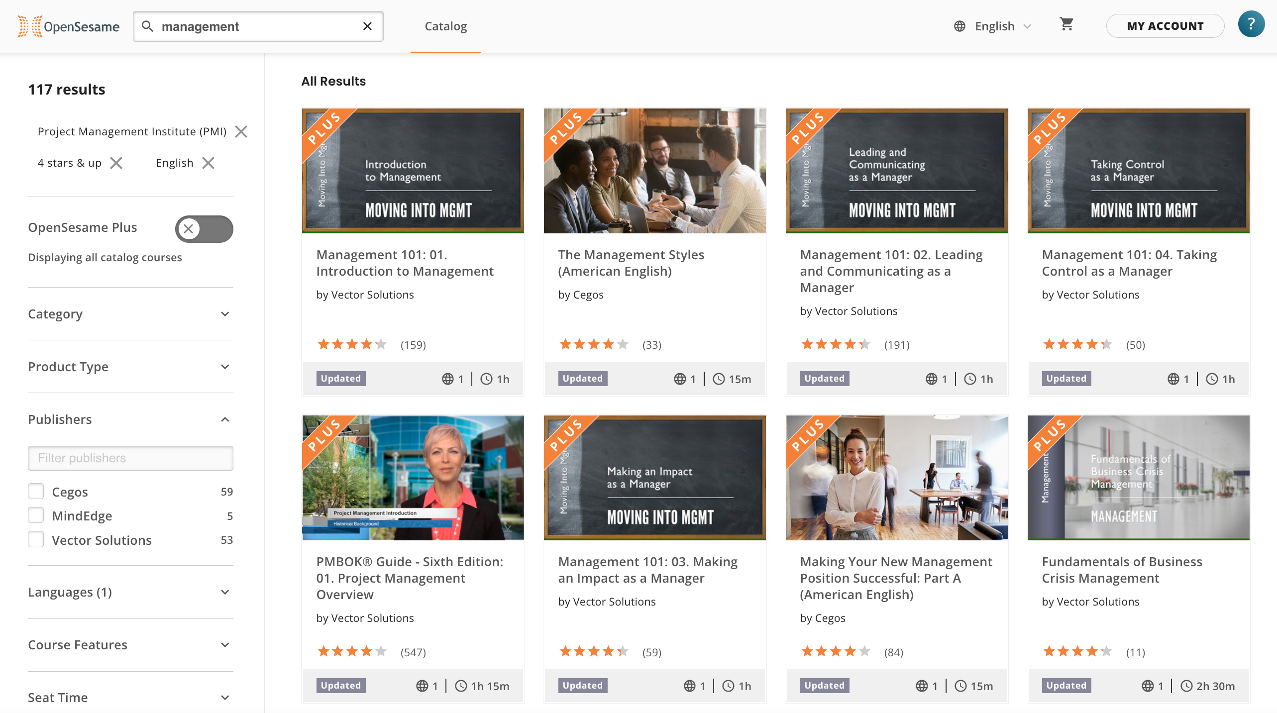
Task: Click the star rating with (59) reviews
Action: click(594, 651)
